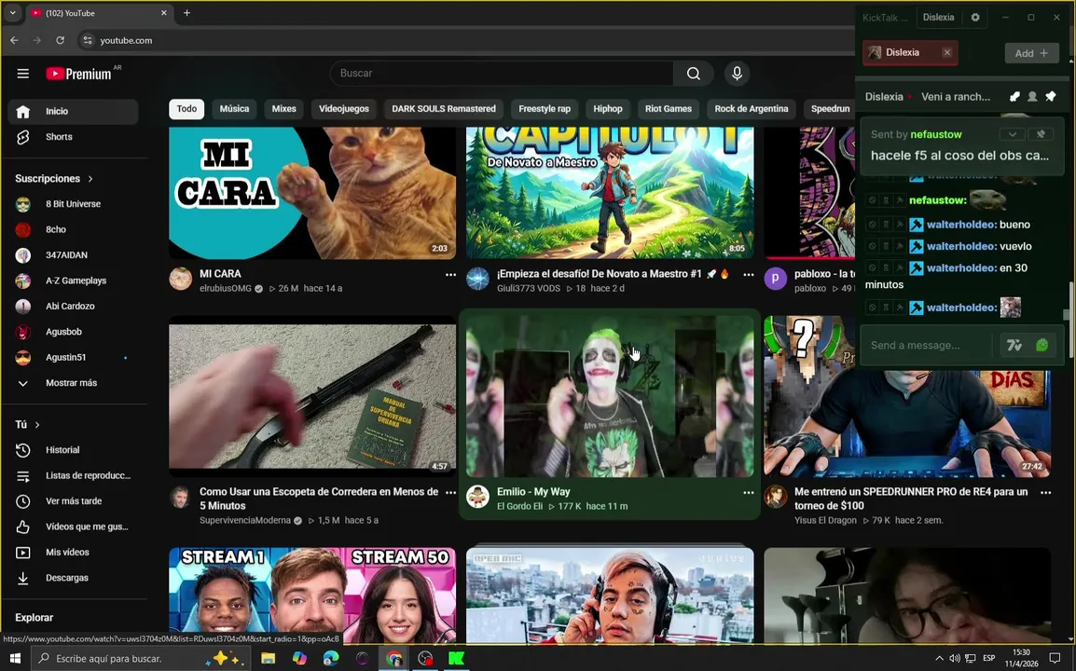
Task: Select the Música filter chip
Action: pyautogui.click(x=234, y=109)
